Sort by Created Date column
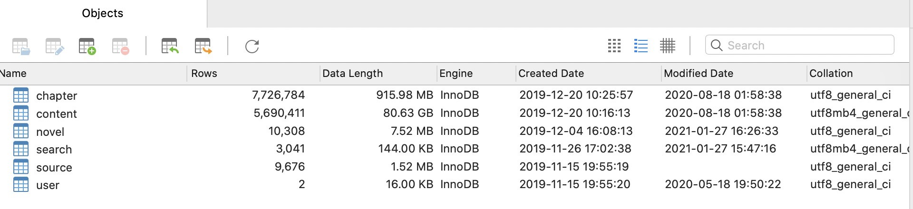The height and width of the screenshot is (209, 913). pos(551,74)
